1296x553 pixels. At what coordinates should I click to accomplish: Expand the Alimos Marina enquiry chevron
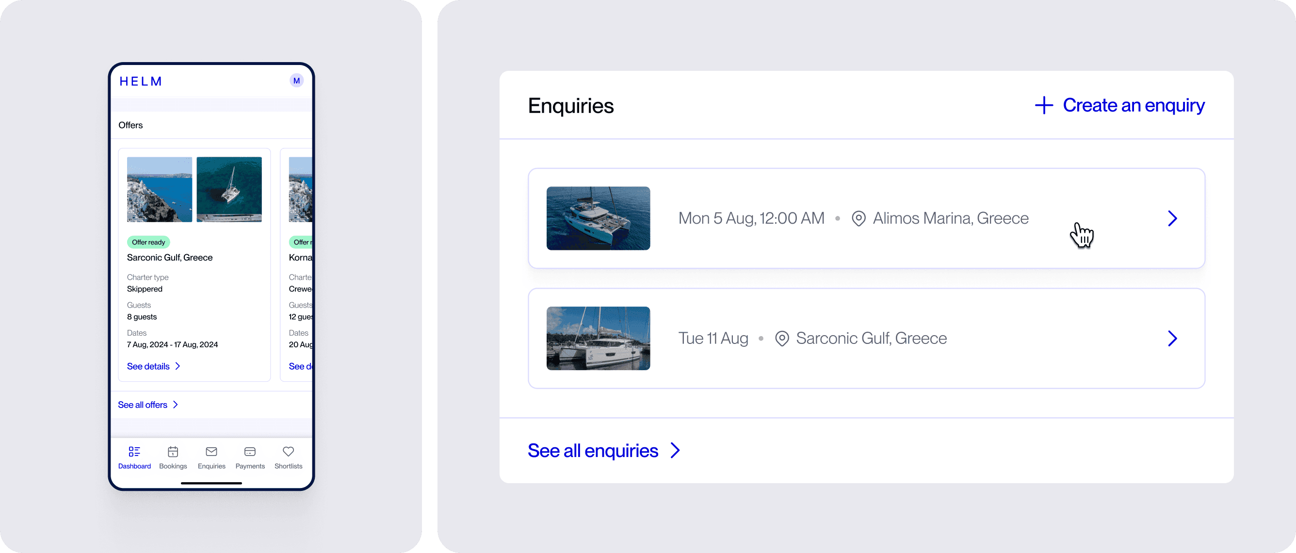(1172, 218)
